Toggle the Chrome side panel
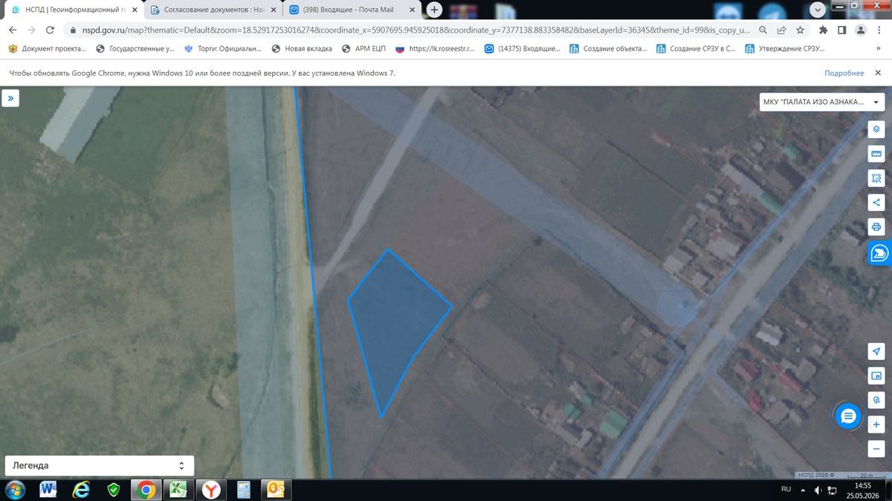The image size is (892, 501). pos(841,30)
